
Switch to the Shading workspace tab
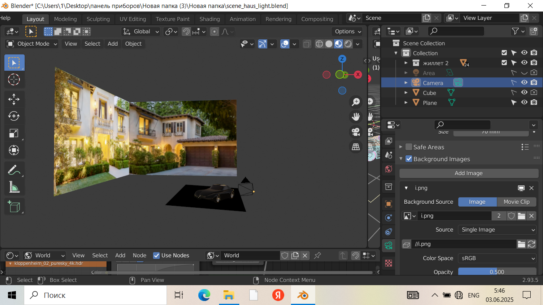pyautogui.click(x=209, y=19)
